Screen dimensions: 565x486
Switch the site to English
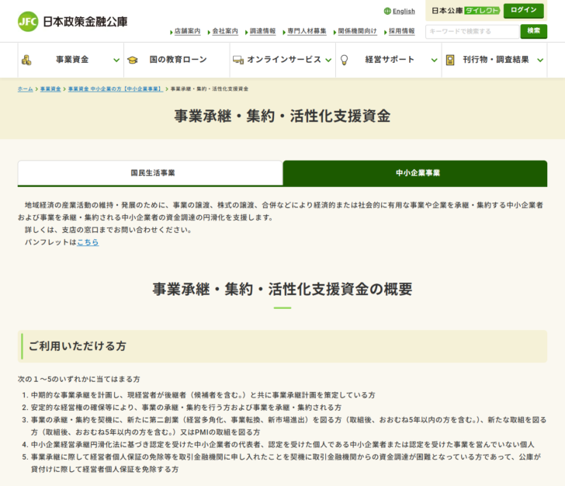(404, 11)
